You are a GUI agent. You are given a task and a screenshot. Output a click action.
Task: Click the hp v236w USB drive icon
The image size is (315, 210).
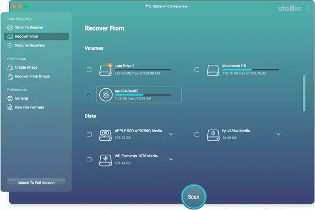[213, 135]
